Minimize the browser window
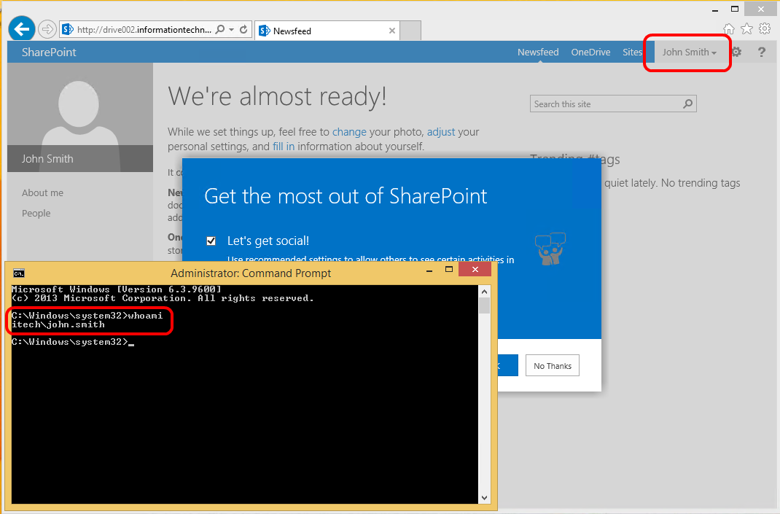The height and width of the screenshot is (514, 780). coord(715,9)
